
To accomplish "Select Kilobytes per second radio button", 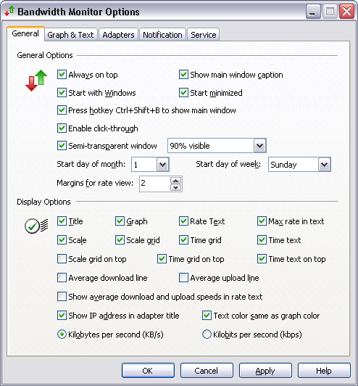I will (x=62, y=334).
